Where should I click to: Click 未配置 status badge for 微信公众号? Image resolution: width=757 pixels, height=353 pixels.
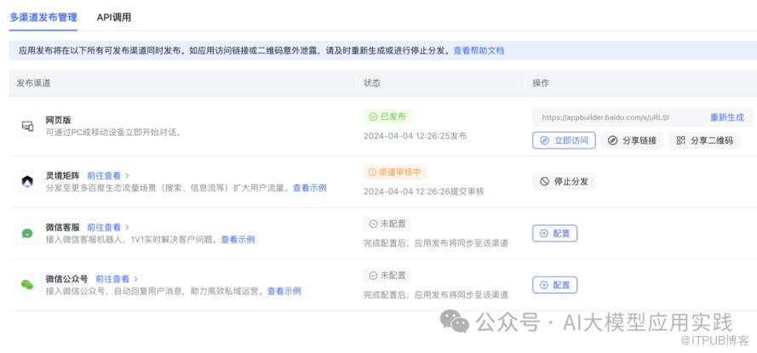pos(387,276)
